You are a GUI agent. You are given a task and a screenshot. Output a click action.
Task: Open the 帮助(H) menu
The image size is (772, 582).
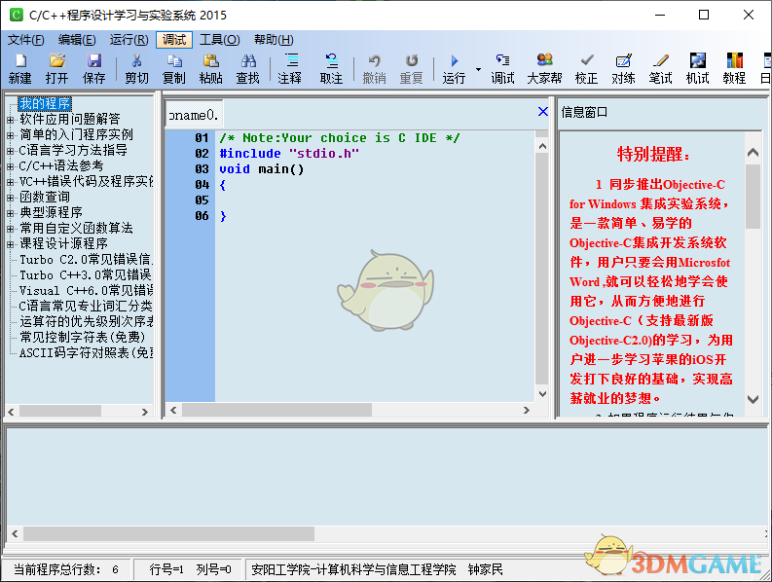[x=274, y=40]
